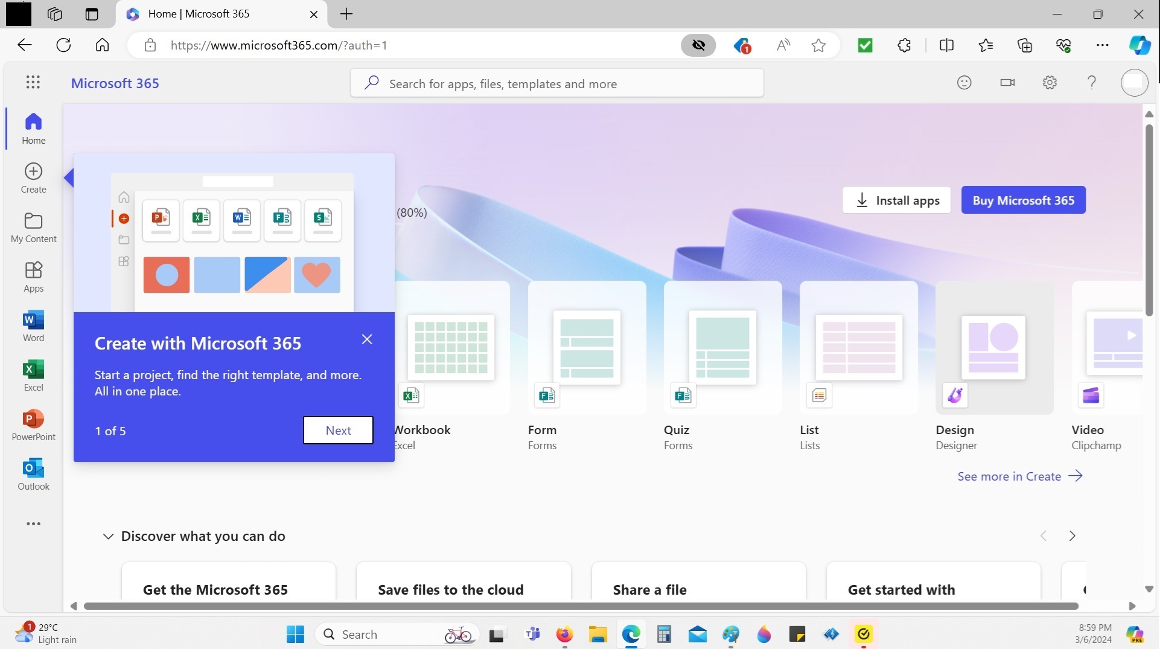The height and width of the screenshot is (649, 1160).
Task: Open a new browser tab
Action: (x=346, y=14)
